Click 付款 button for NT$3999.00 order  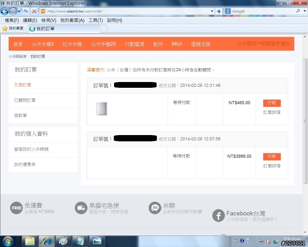[x=272, y=156]
